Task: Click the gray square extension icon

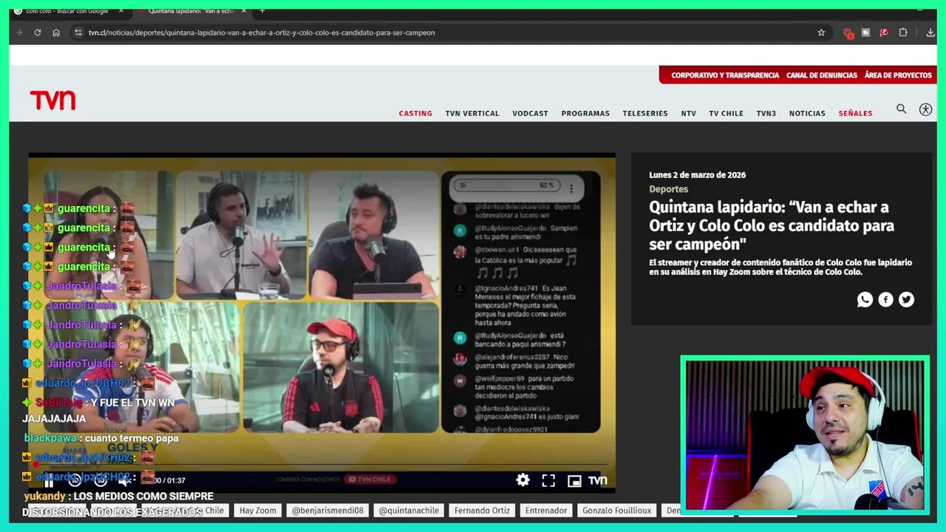Action: [x=865, y=33]
